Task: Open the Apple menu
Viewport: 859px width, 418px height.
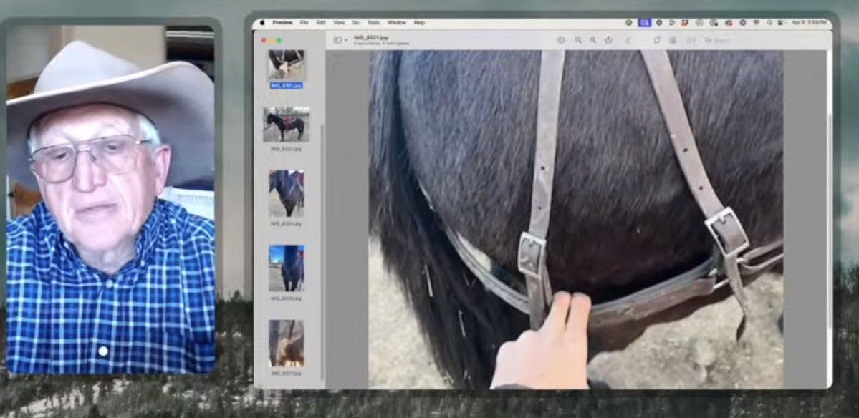Action: (262, 22)
